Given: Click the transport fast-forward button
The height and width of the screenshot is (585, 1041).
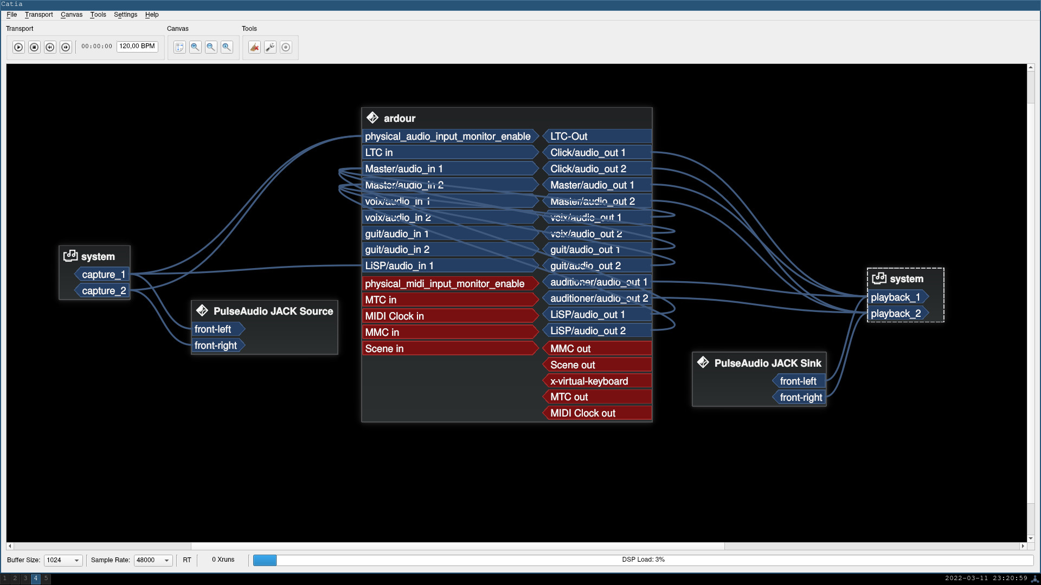Looking at the screenshot, I should 66,47.
